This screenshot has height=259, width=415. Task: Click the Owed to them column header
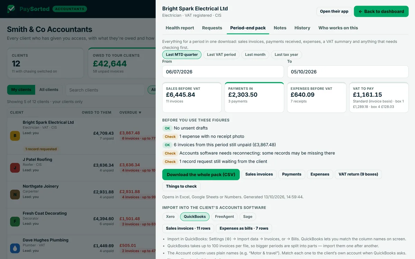coord(96,113)
